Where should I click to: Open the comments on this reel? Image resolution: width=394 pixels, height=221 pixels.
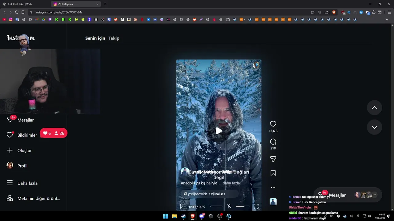[x=273, y=142]
